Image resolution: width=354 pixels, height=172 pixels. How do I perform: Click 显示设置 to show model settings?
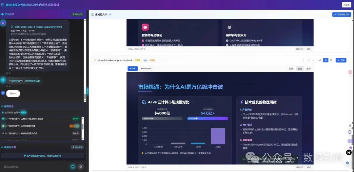(x=77, y=147)
